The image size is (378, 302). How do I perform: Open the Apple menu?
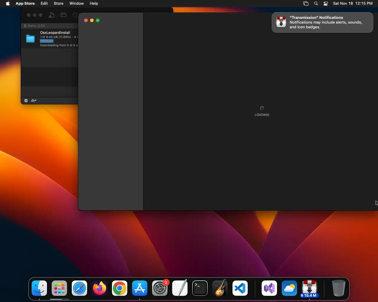(x=8, y=4)
